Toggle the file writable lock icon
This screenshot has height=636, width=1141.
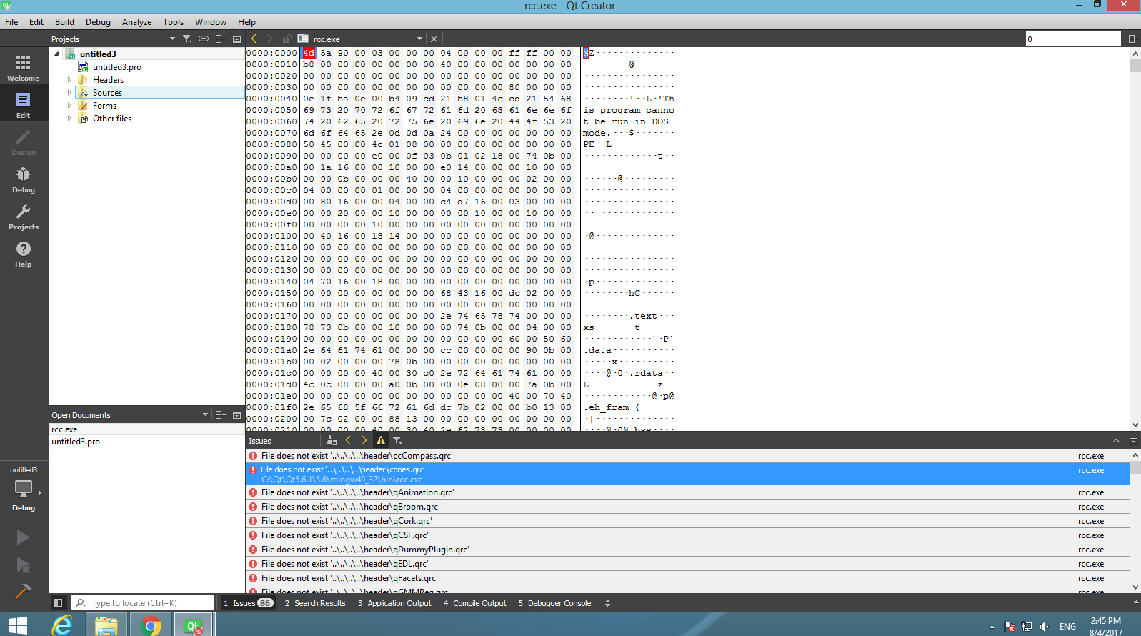[286, 39]
